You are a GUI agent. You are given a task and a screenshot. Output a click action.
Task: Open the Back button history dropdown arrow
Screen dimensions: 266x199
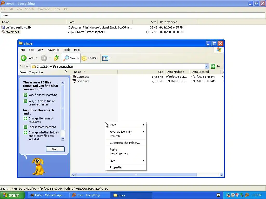tap(37, 58)
